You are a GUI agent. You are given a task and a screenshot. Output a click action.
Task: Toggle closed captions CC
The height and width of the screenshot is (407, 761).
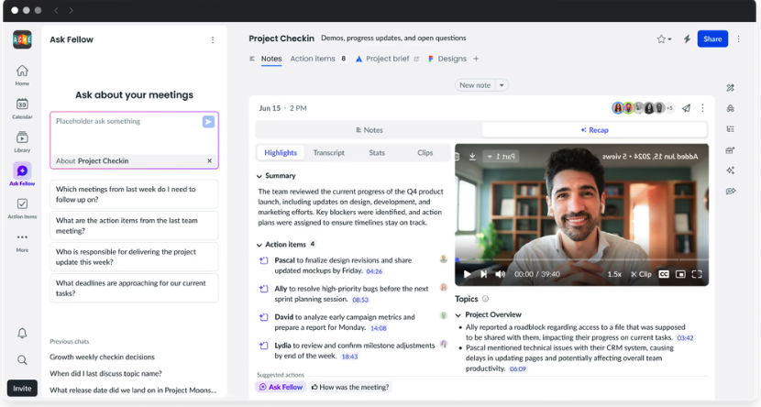[664, 274]
